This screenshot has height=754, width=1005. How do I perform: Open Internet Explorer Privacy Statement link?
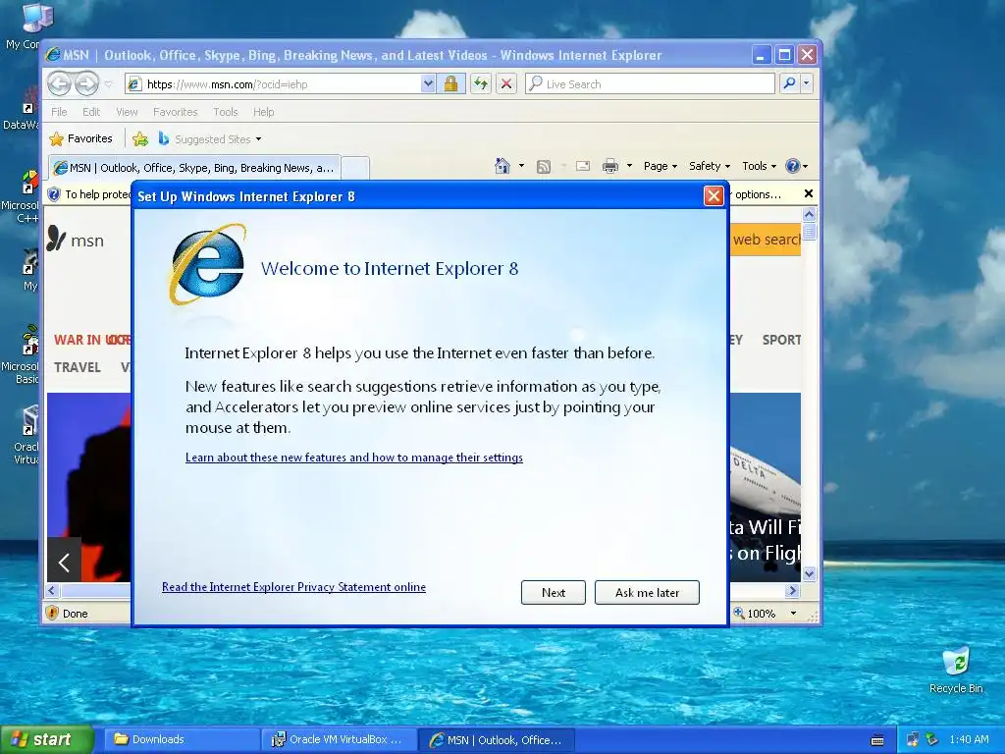pyautogui.click(x=293, y=587)
